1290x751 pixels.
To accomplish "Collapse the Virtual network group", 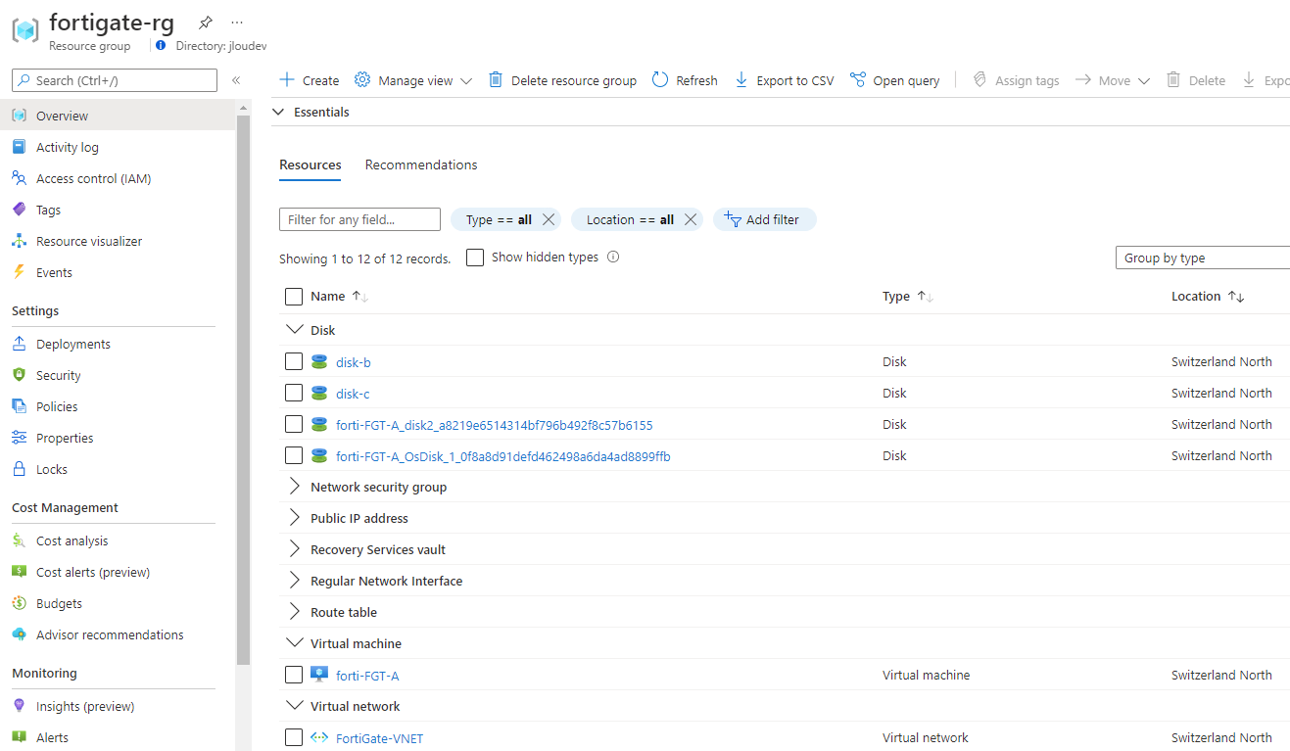I will click(295, 706).
